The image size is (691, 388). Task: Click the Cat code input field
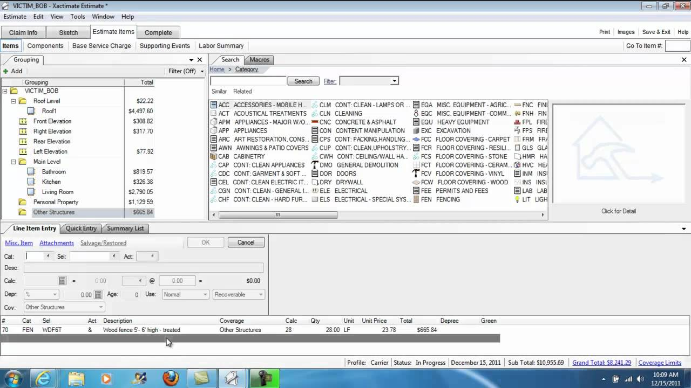35,257
